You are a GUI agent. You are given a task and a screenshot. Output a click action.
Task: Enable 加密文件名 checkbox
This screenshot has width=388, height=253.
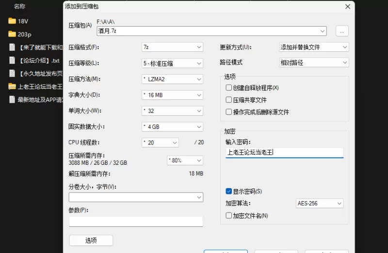pyautogui.click(x=228, y=215)
